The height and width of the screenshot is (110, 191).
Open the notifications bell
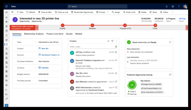(x=167, y=7)
